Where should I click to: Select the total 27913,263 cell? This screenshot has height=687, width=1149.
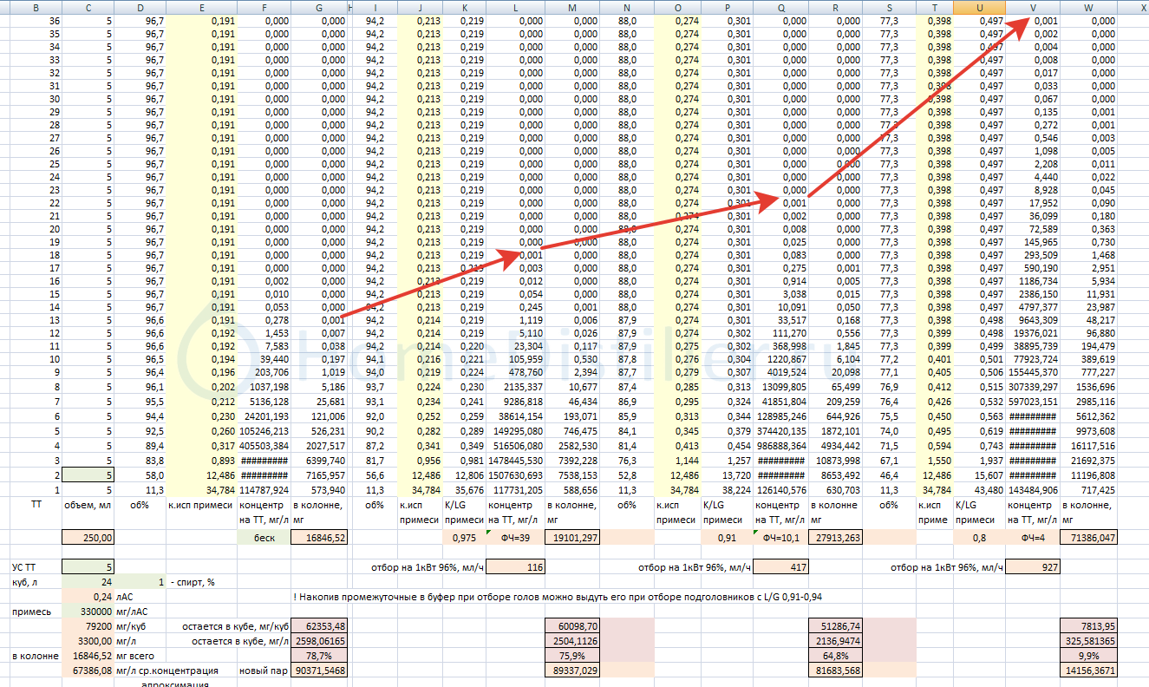(835, 538)
